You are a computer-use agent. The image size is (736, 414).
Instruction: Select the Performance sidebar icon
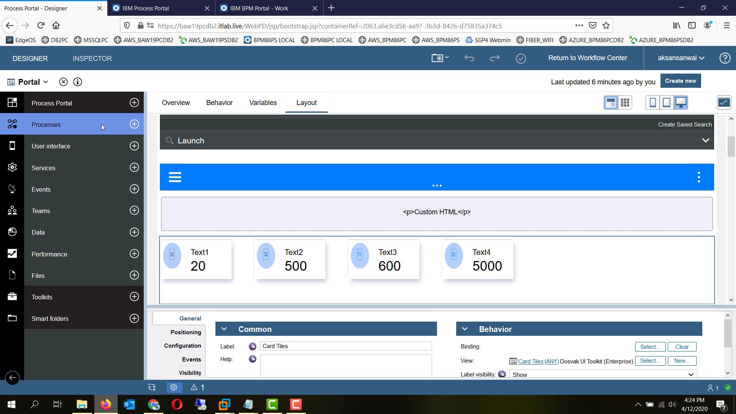point(12,253)
